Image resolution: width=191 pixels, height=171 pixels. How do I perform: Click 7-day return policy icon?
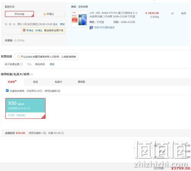91,27
